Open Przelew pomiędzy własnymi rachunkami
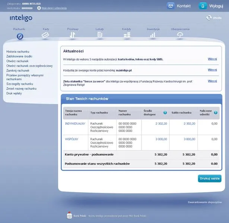The width and height of the screenshot is (229, 223). 25,77
